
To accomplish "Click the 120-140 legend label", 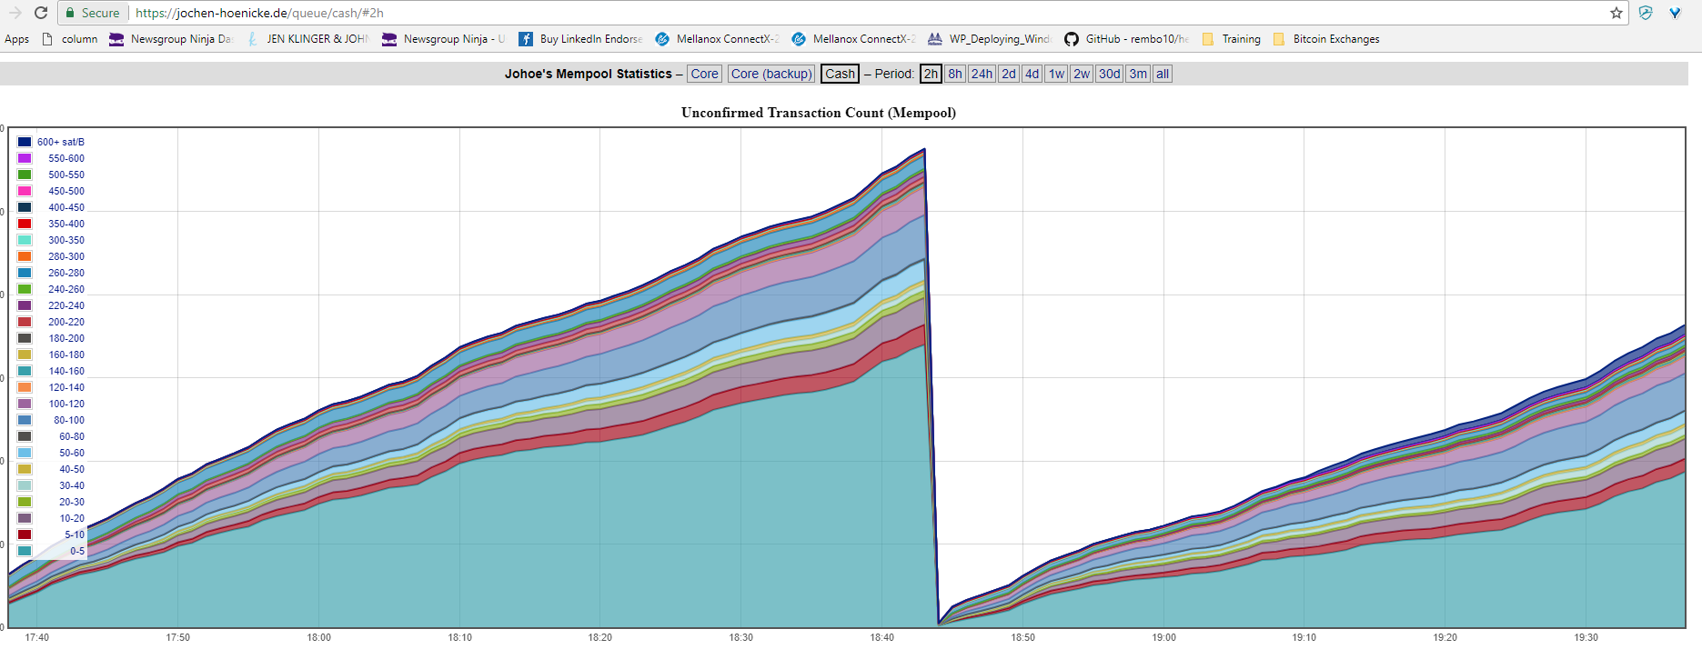I will click(x=66, y=387).
